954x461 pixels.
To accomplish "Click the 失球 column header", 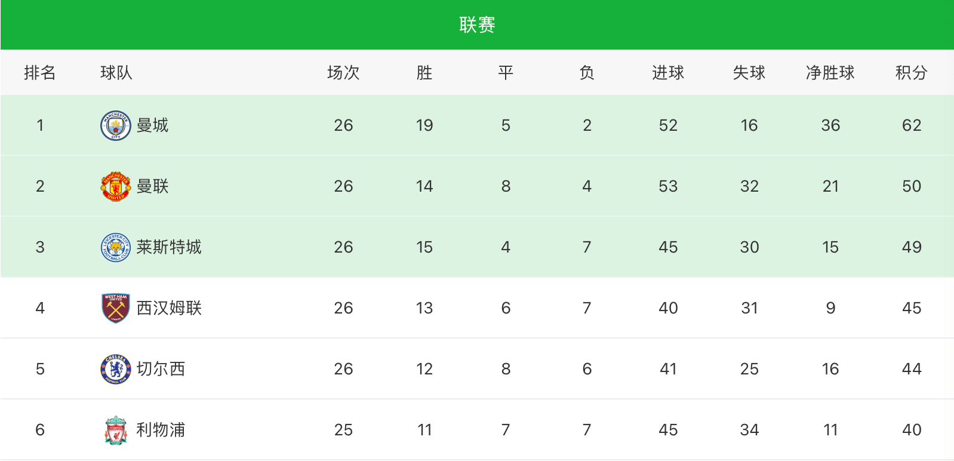I will coord(749,73).
